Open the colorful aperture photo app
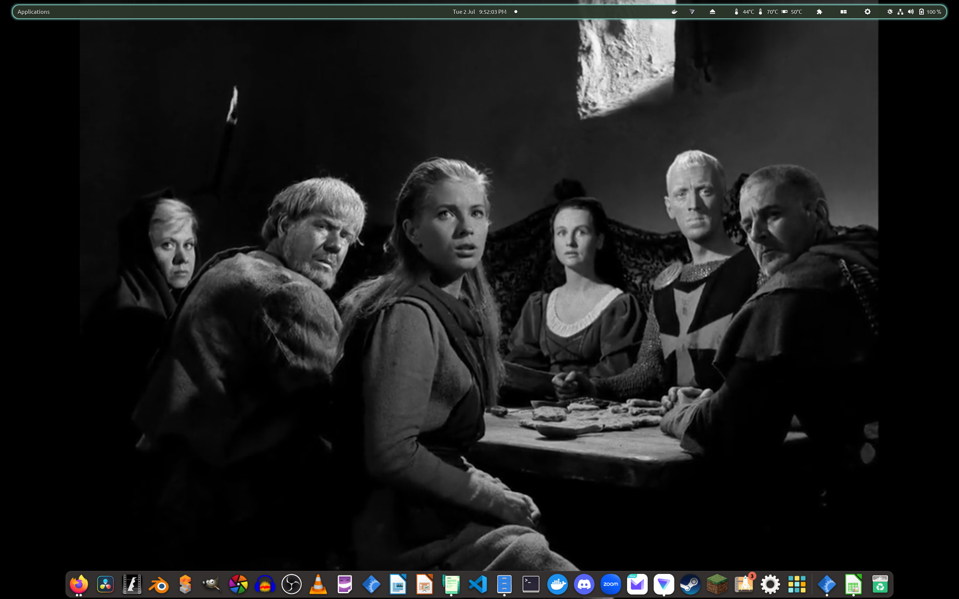This screenshot has height=599, width=959. pos(238,584)
